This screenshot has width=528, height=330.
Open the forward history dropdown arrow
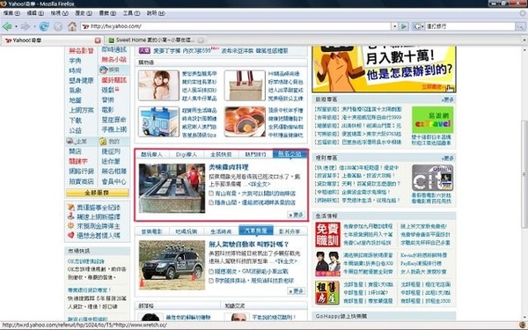point(34,26)
